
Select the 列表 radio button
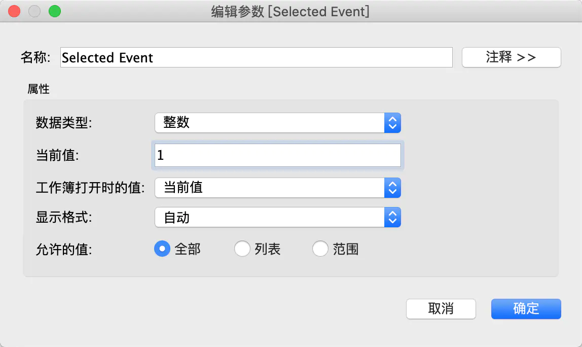pos(242,249)
